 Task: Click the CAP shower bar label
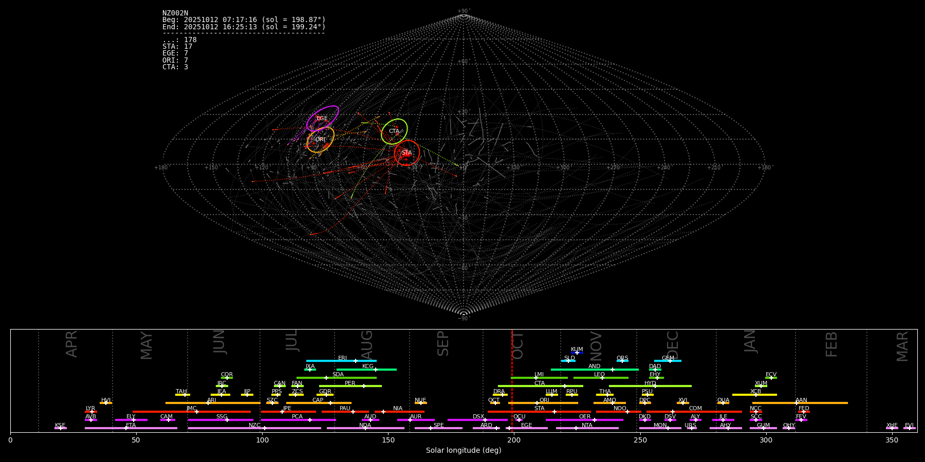coord(318,400)
